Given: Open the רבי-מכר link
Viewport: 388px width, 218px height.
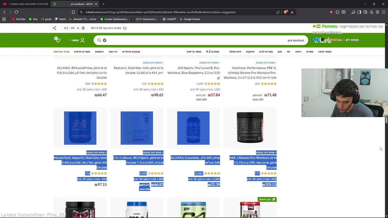Looking at the screenshot, I should click(x=113, y=51).
